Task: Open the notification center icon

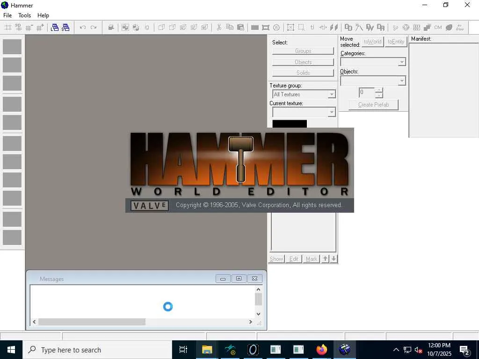Action: [x=464, y=350]
